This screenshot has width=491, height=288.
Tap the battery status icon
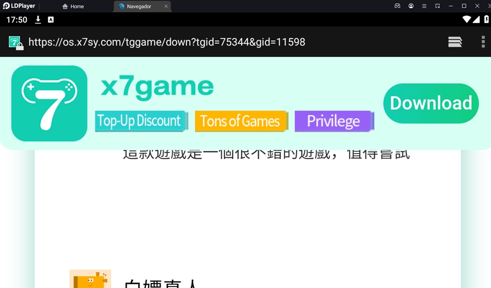(486, 20)
